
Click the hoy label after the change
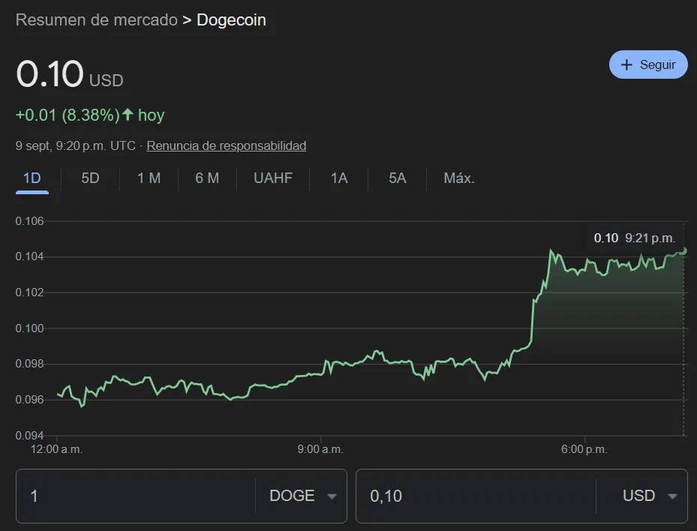pyautogui.click(x=151, y=115)
